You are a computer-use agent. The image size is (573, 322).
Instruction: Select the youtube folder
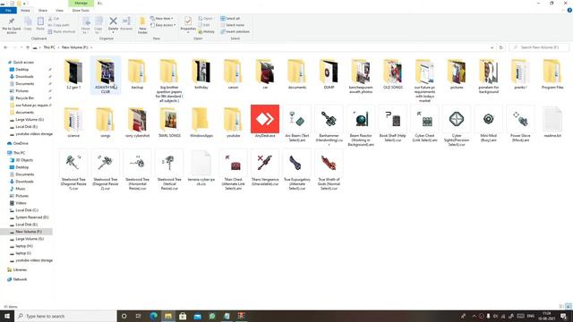(x=233, y=122)
